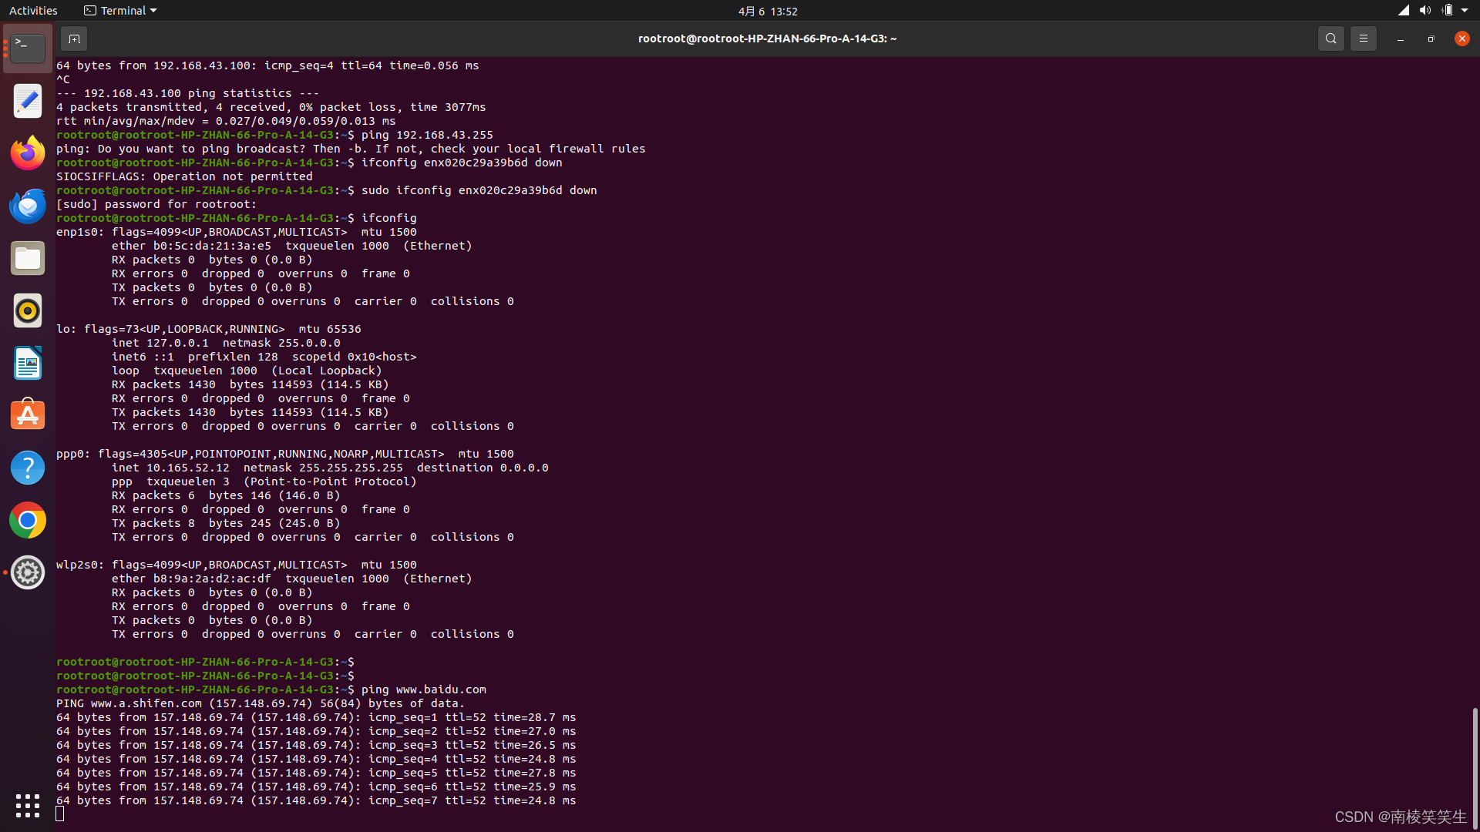Open the terminal hamburger menu
1480x832 pixels.
pyautogui.click(x=1363, y=39)
